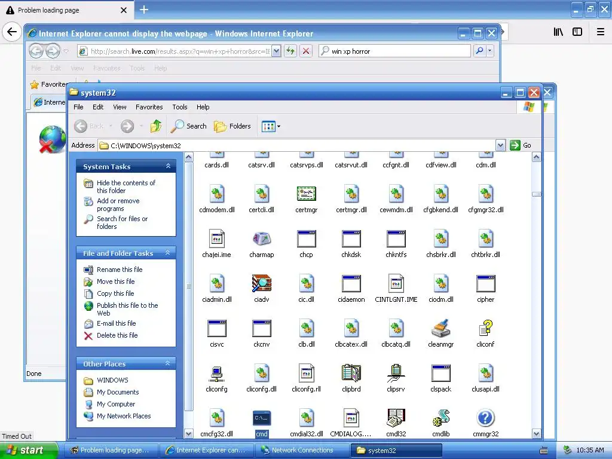Open the File menu in system32 window
This screenshot has height=459, width=612.
click(x=78, y=107)
